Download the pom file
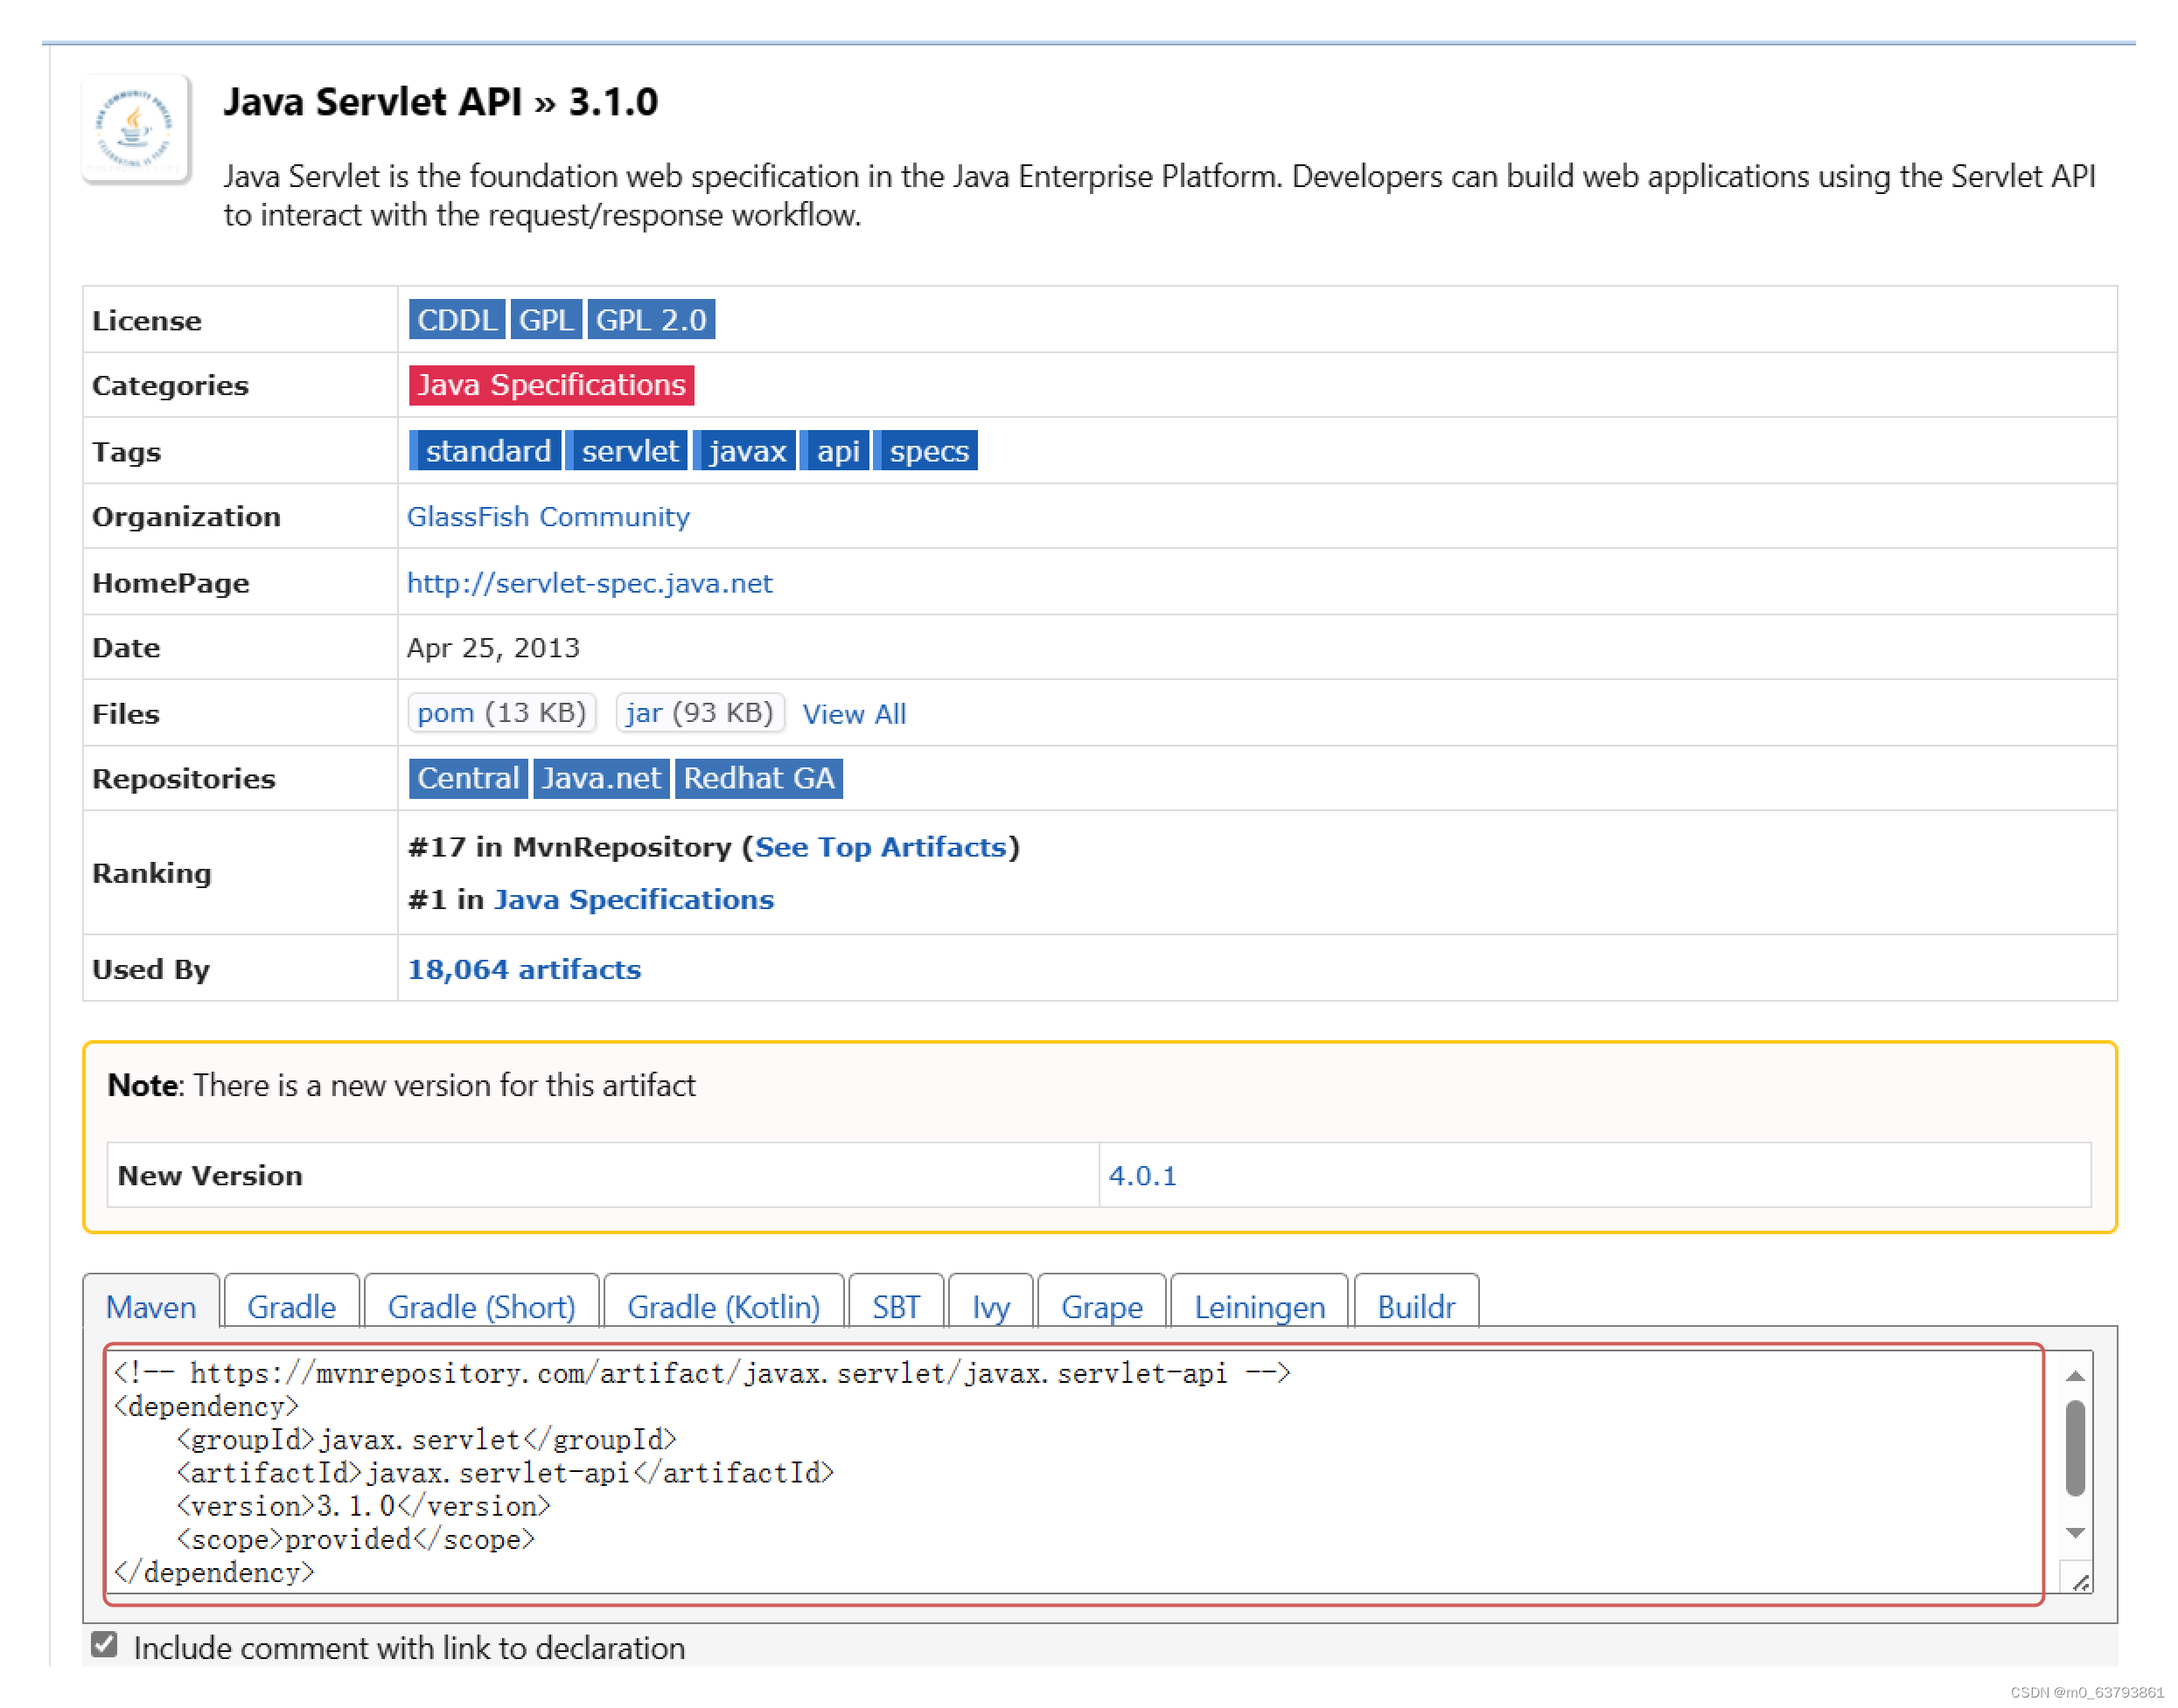Screen dimensions: 2178x1708 click(444, 712)
